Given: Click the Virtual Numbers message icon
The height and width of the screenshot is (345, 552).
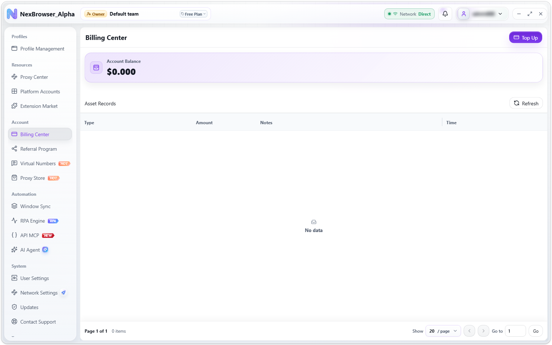Looking at the screenshot, I should coord(15,163).
